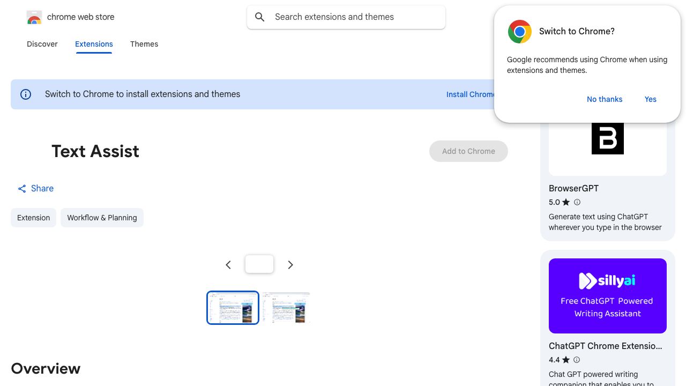Click the Overview heading
686x386 pixels.
46,369
